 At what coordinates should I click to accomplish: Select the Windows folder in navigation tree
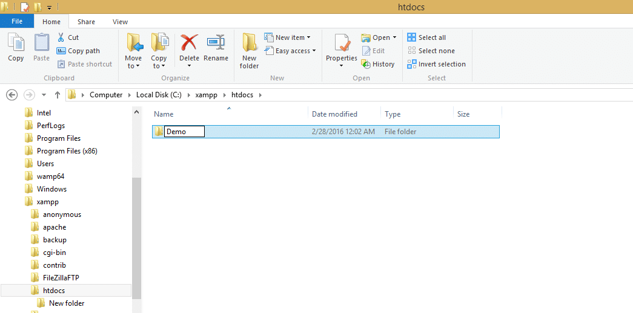pyautogui.click(x=51, y=189)
